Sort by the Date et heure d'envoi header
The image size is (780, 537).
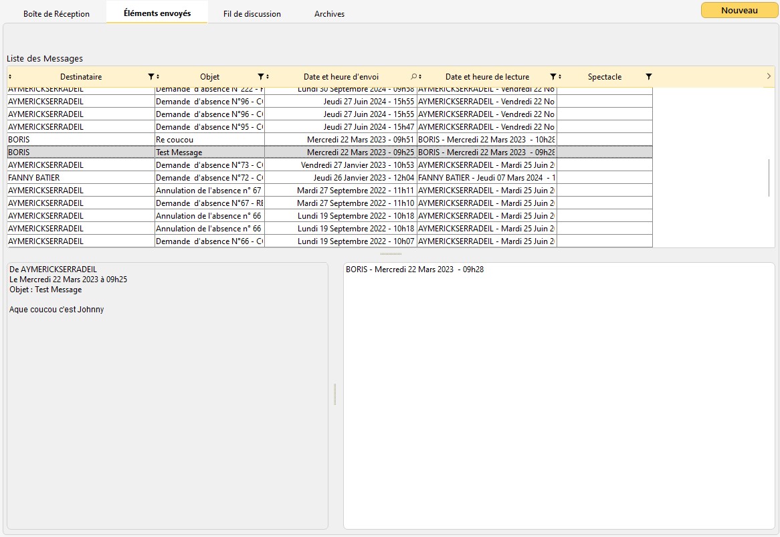click(340, 77)
